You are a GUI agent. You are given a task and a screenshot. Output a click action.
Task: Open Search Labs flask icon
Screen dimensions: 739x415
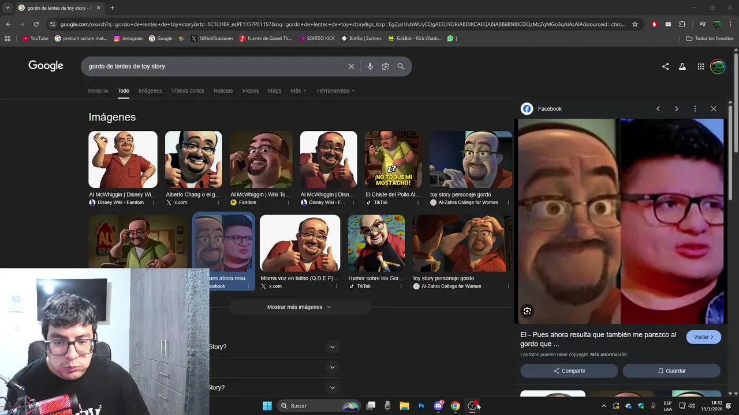pyautogui.click(x=682, y=66)
